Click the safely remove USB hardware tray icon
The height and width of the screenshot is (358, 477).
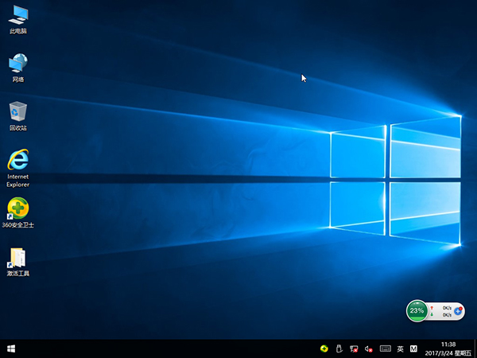[x=339, y=348]
